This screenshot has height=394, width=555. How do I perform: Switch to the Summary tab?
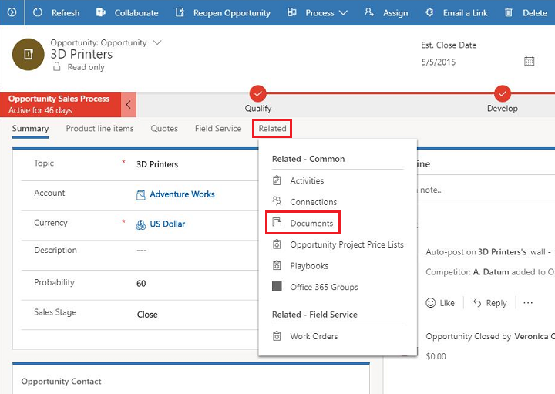tap(30, 129)
